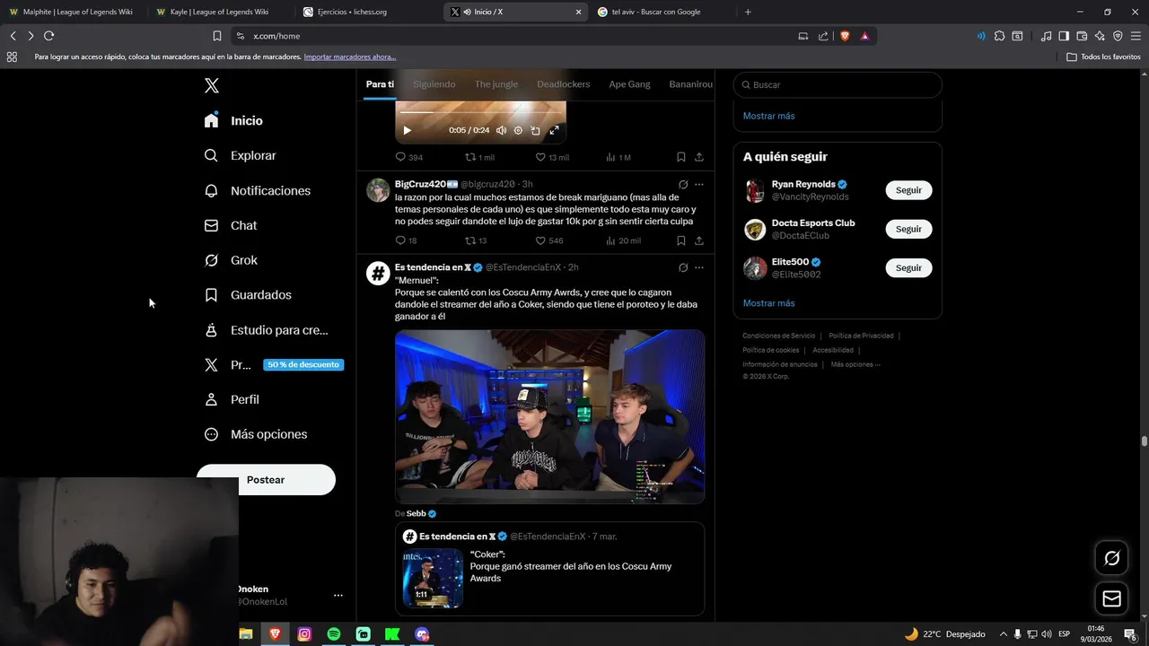Reply to BigCruz420 post with 18 replies
The height and width of the screenshot is (646, 1149).
click(406, 240)
